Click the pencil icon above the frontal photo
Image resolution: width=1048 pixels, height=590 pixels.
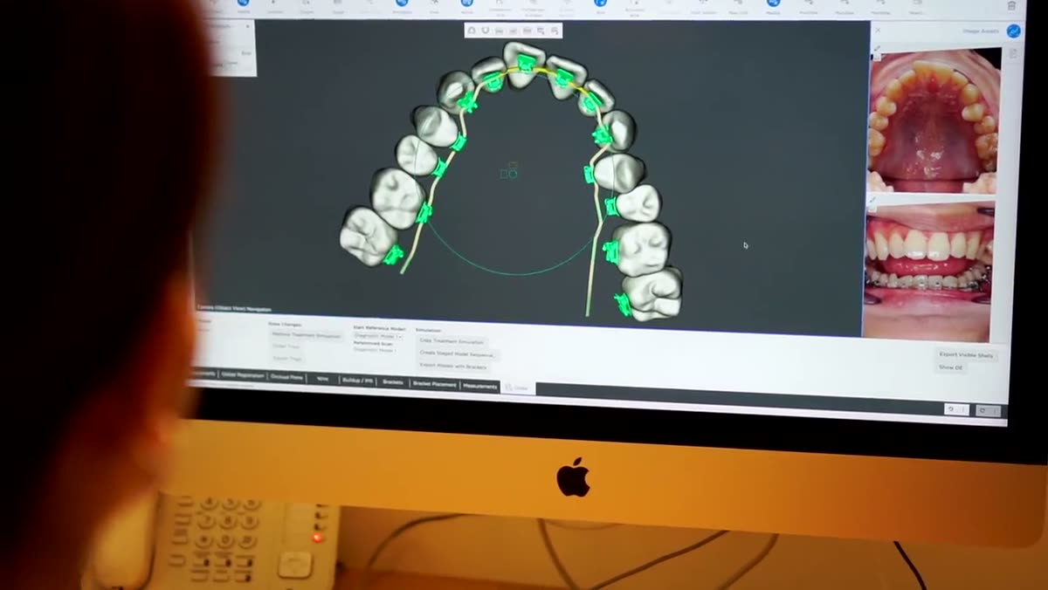tap(872, 201)
